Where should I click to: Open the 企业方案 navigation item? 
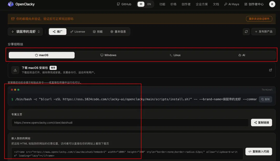pos(202,4)
